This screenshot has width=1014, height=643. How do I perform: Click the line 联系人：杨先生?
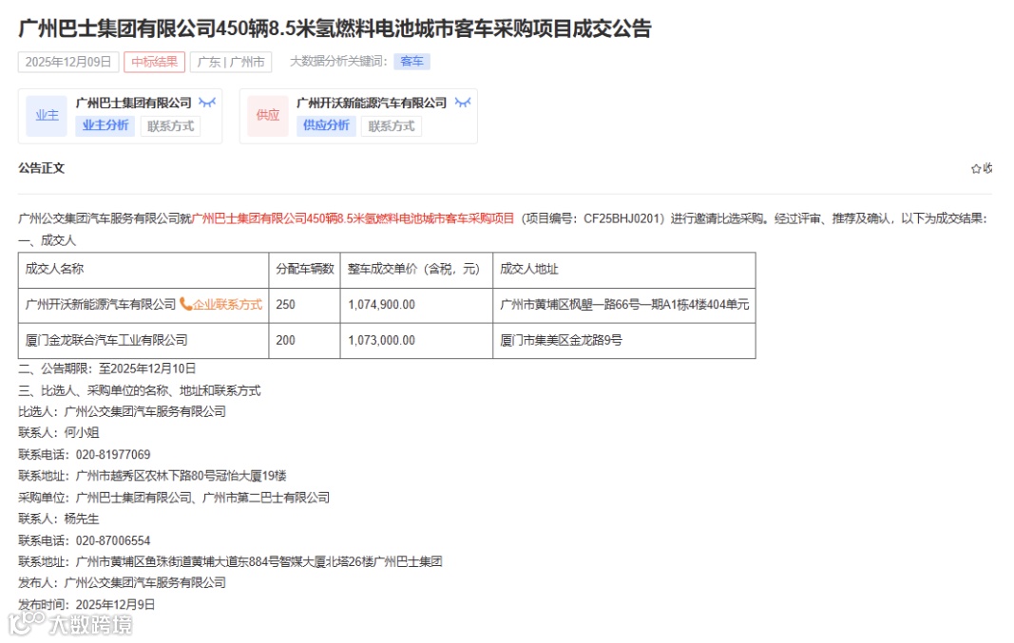tap(59, 519)
